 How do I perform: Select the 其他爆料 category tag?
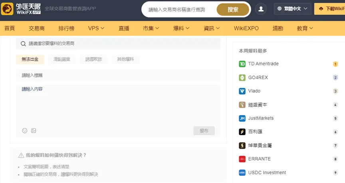[x=125, y=59]
